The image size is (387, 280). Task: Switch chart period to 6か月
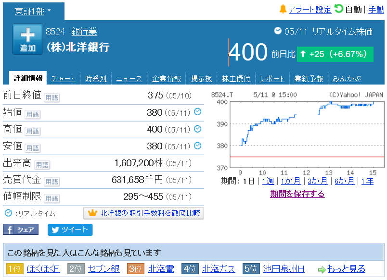pyautogui.click(x=345, y=181)
